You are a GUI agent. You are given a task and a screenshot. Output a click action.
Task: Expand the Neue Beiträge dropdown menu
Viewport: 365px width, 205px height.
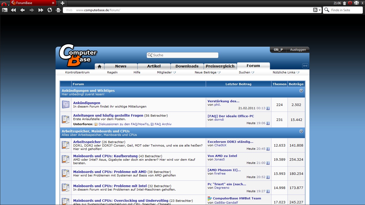208,72
